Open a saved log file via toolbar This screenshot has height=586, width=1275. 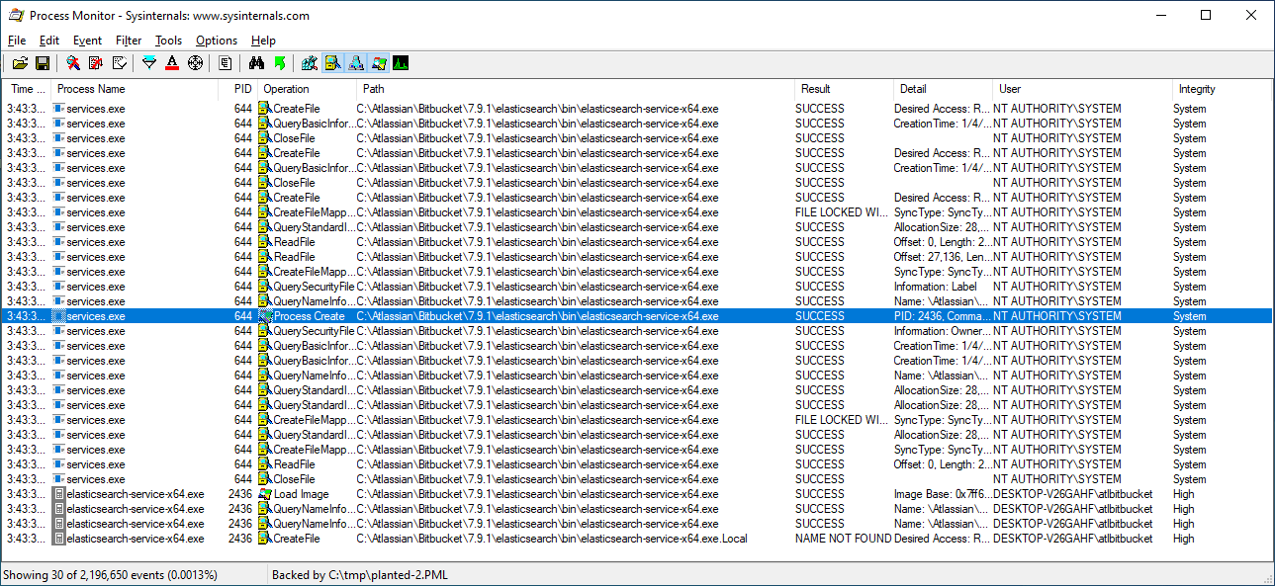click(x=20, y=63)
